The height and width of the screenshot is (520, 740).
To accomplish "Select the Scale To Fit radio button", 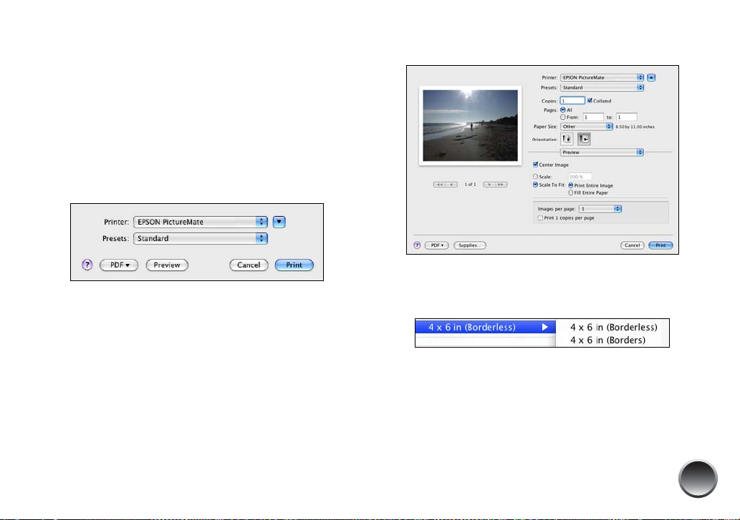I will click(535, 185).
